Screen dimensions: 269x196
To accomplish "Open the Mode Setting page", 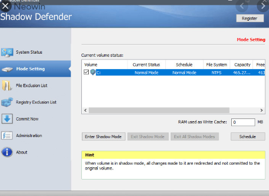I will tap(36, 69).
